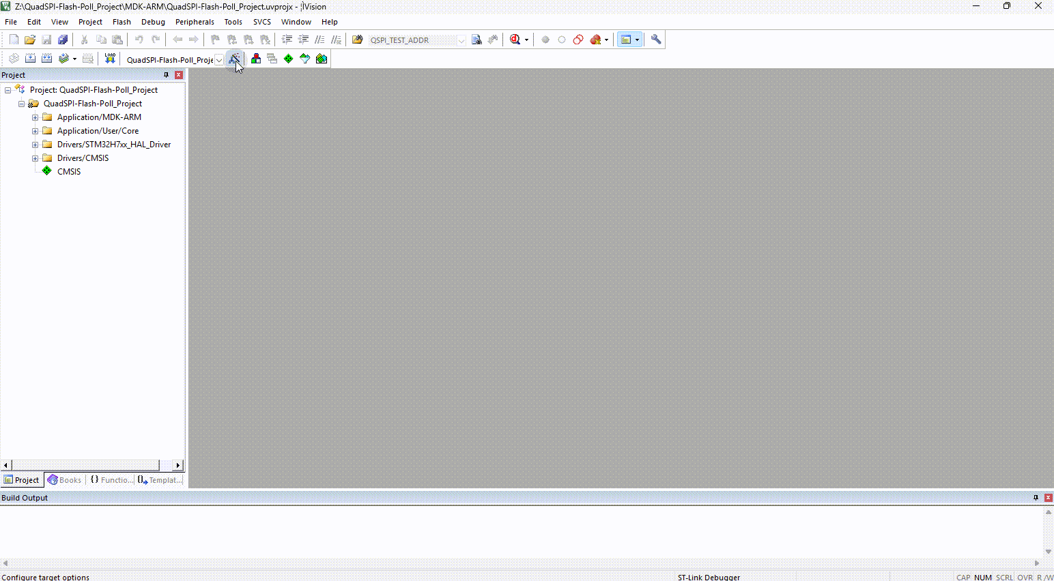
Task: Disable all breakpoints icon
Action: tap(578, 40)
